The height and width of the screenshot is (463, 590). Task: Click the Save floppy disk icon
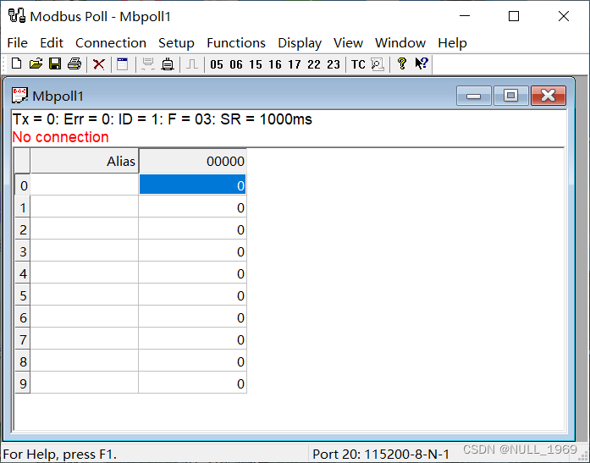pos(55,64)
